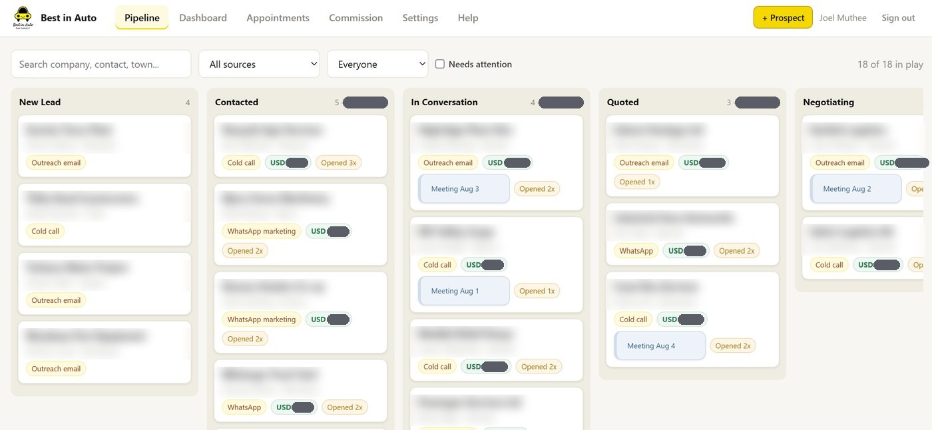Click the lead count 4 in New Lead header
The height and width of the screenshot is (430, 932).
(188, 103)
